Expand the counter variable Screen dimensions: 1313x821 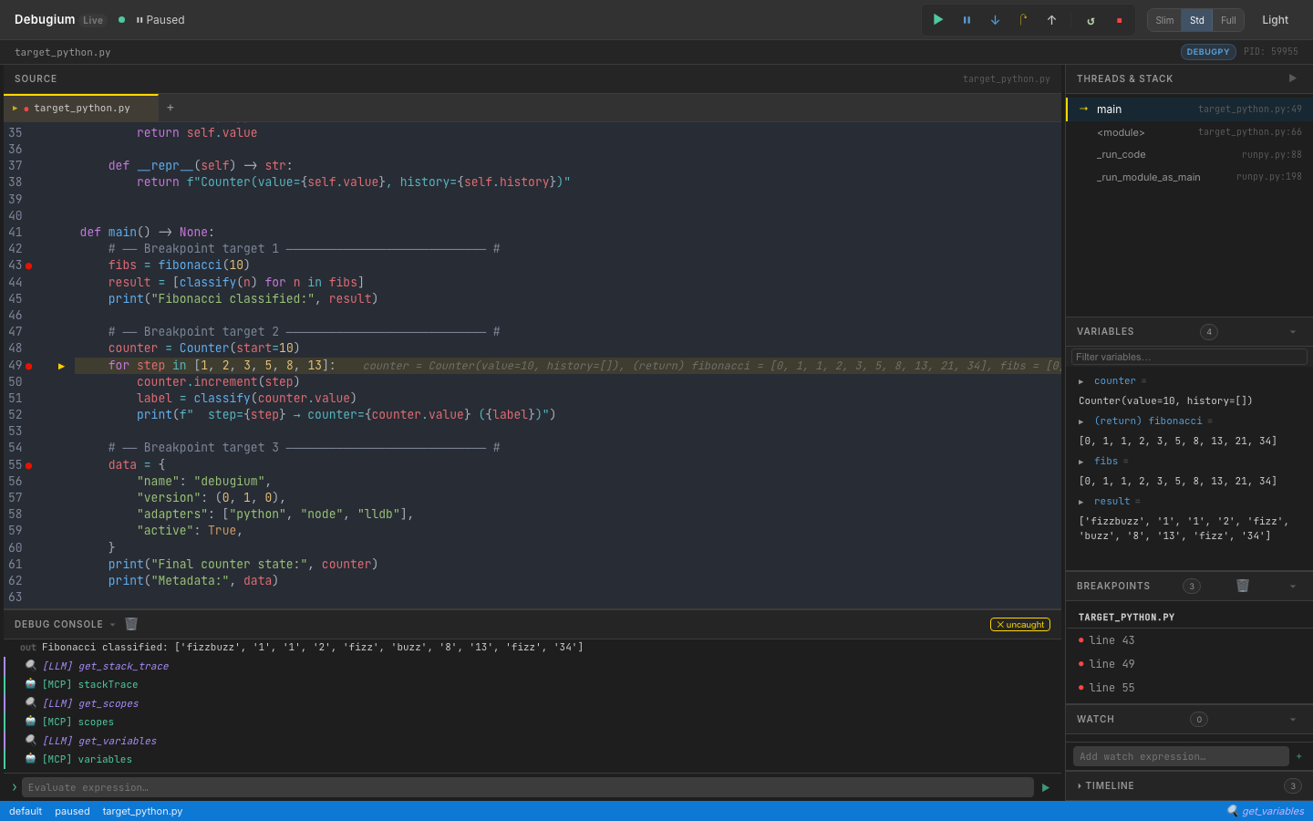coord(1080,380)
